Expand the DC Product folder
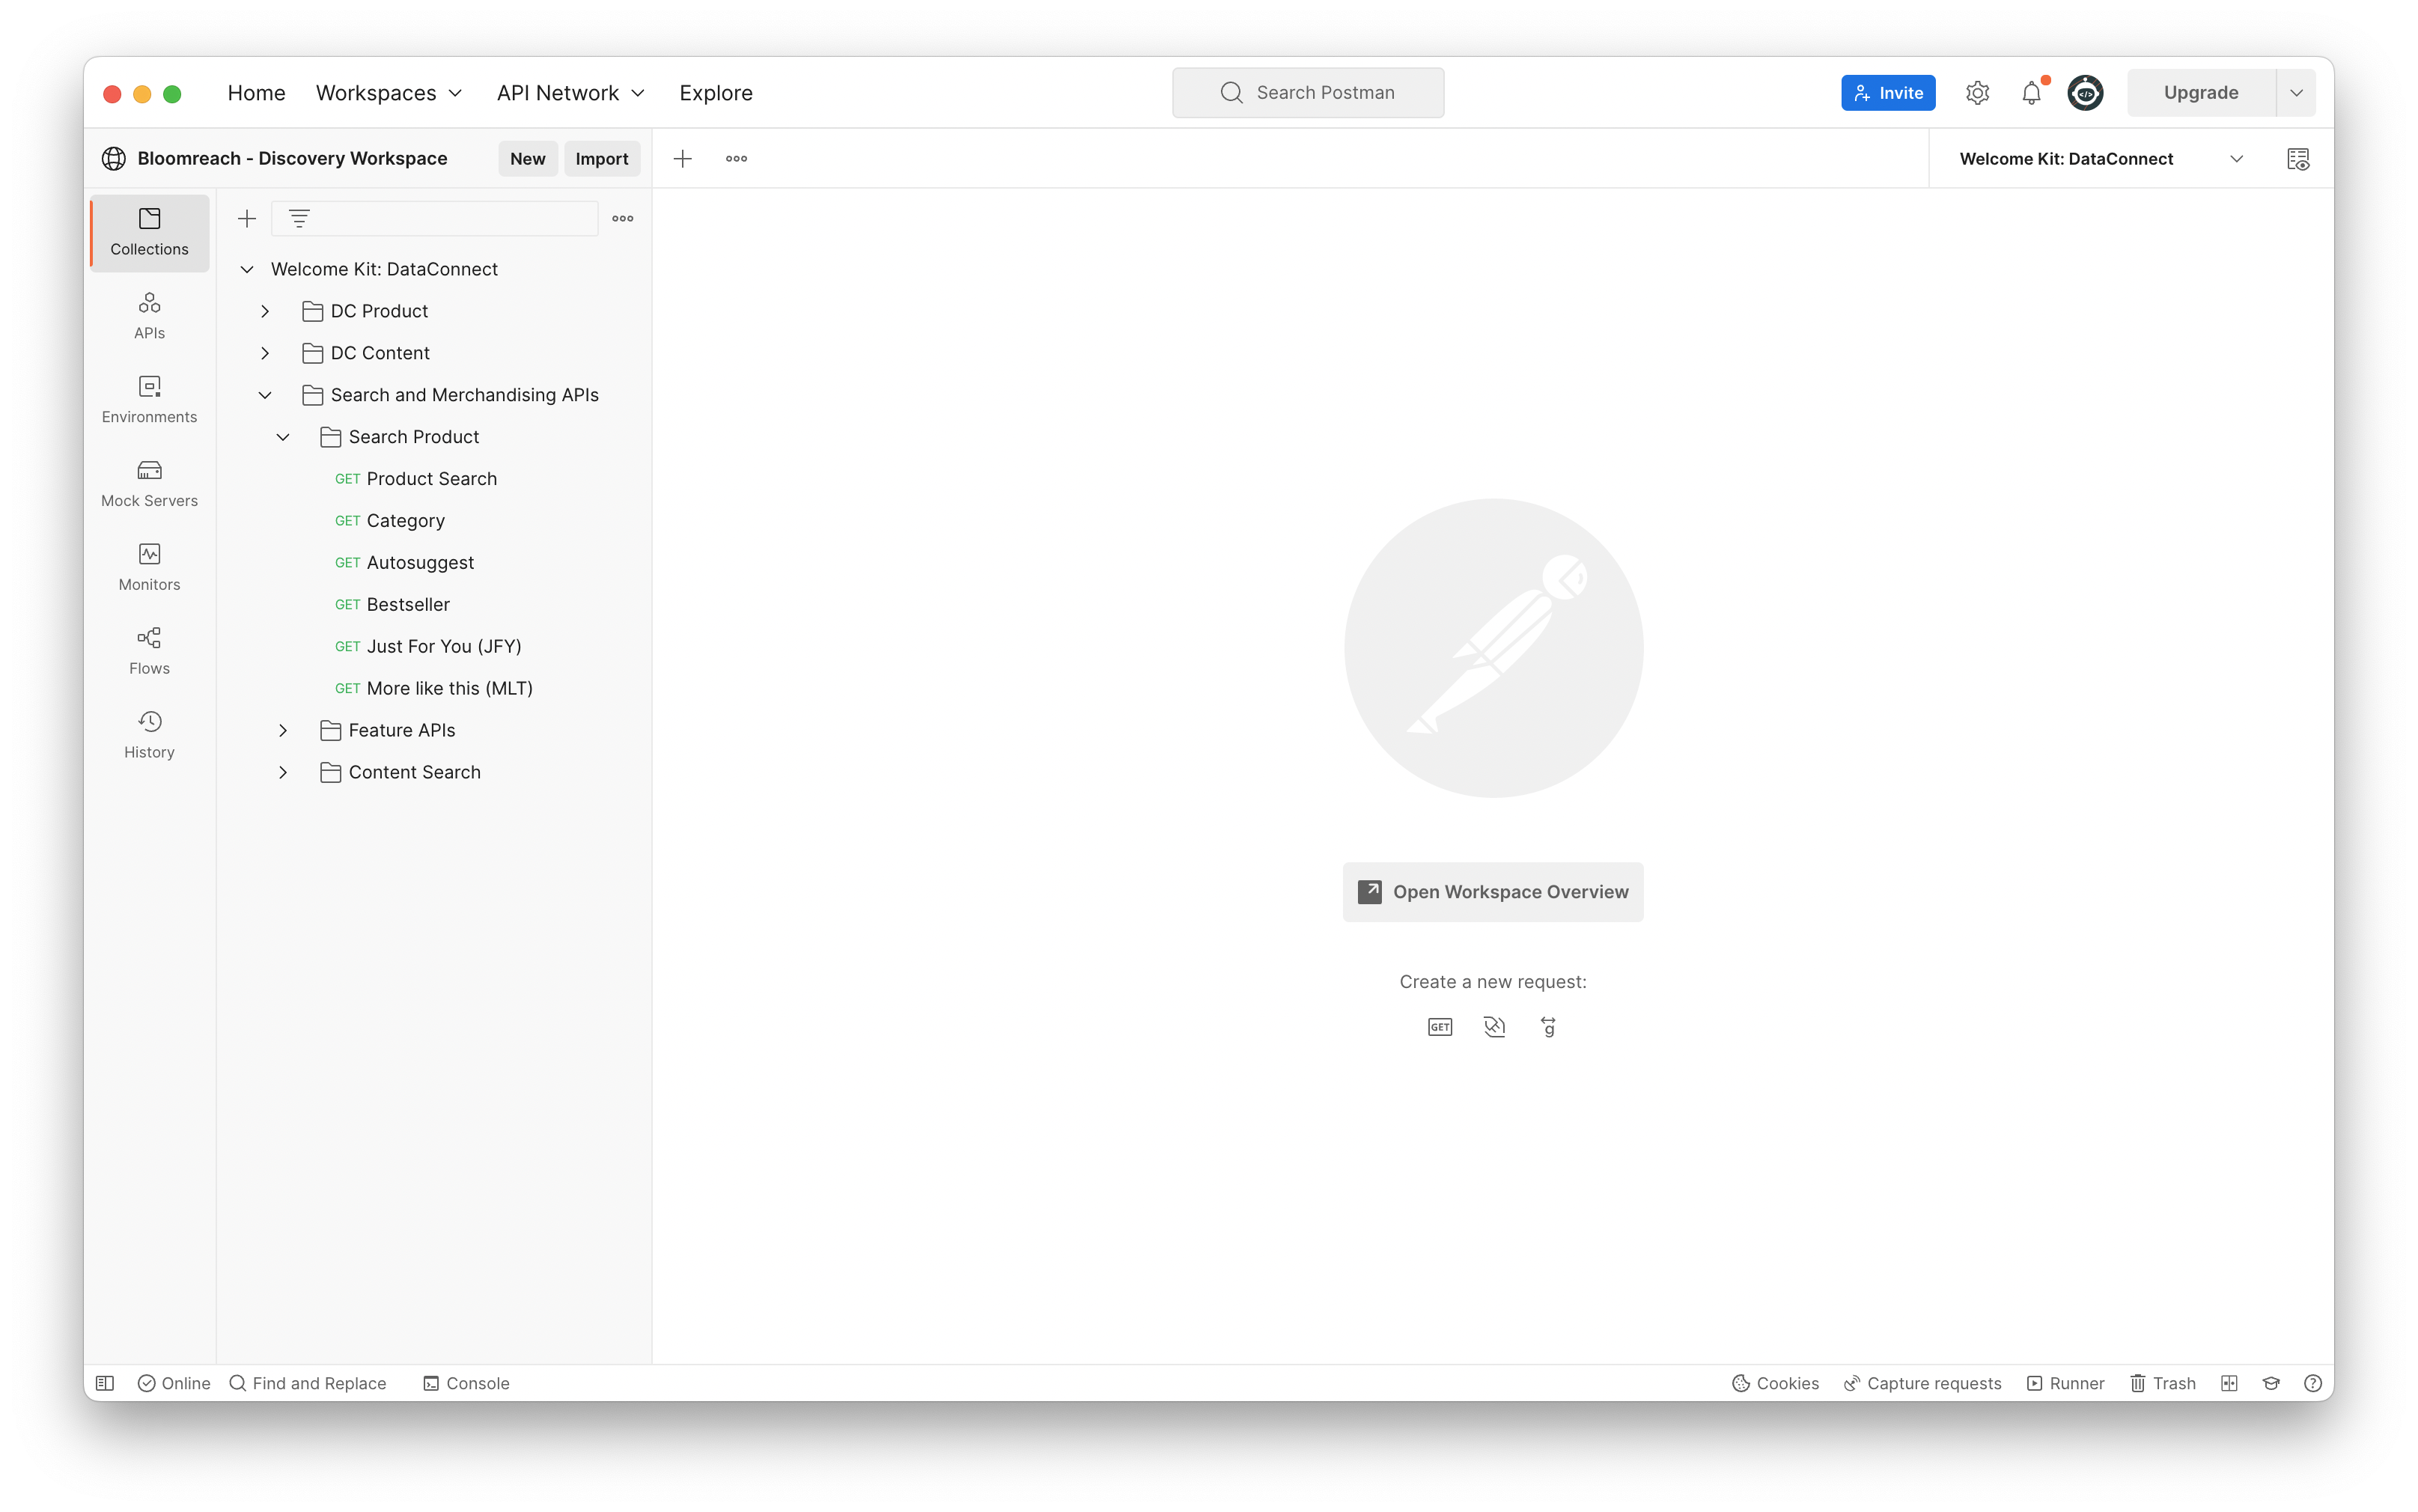The width and height of the screenshot is (2418, 1512). click(265, 311)
